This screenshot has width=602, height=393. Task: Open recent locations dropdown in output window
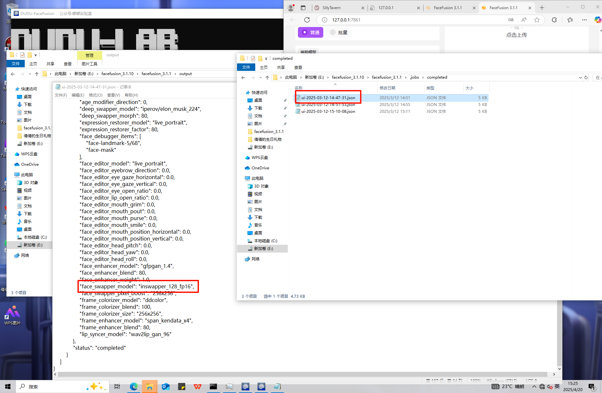(x=30, y=74)
